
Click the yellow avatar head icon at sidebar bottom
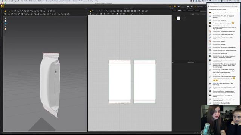click(x=6, y=29)
